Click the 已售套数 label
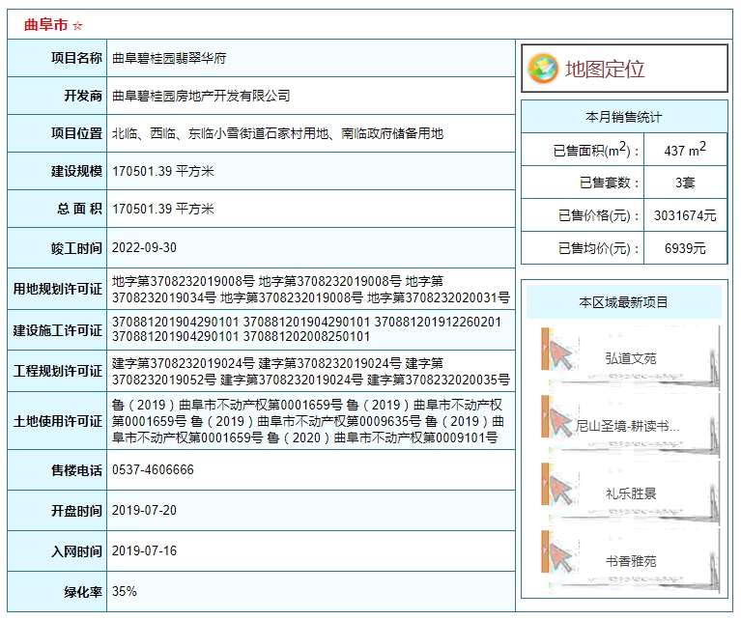Viewport: 741px width, 620px height. 610,183
